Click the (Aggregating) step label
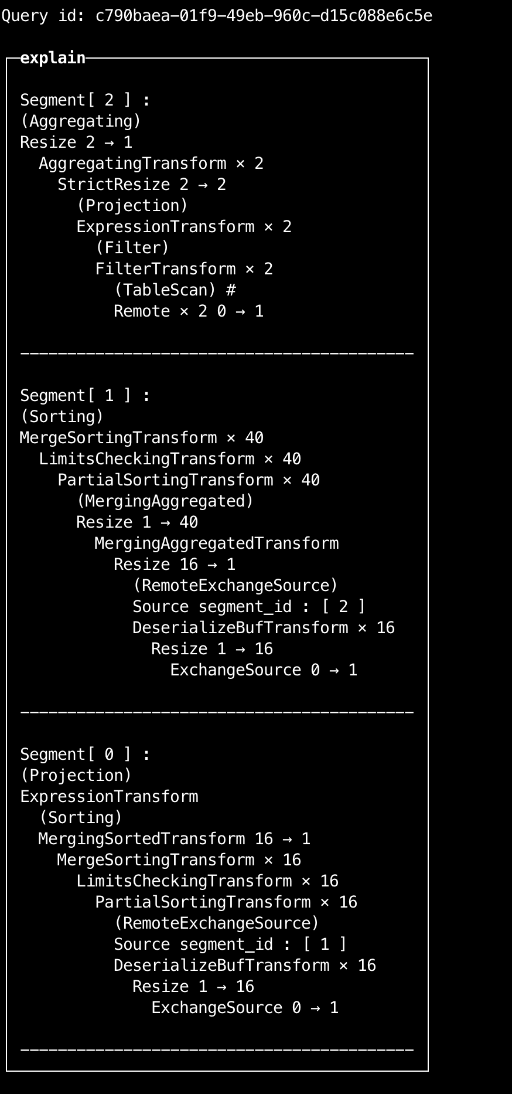The width and height of the screenshot is (512, 1094). [x=81, y=121]
